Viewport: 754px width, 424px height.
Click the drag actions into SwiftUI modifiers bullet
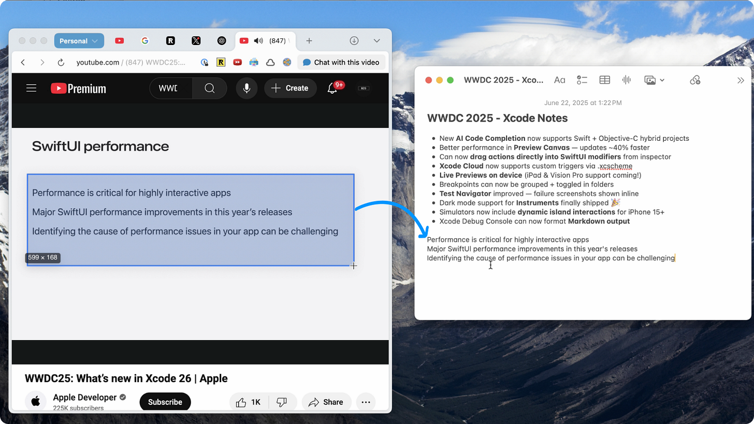point(555,157)
